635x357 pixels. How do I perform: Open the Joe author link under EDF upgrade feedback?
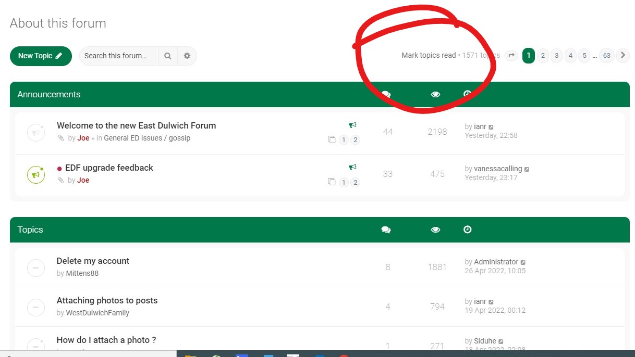(83, 180)
